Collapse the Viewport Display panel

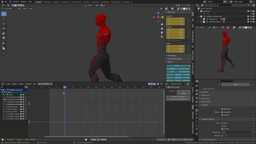click(x=207, y=119)
